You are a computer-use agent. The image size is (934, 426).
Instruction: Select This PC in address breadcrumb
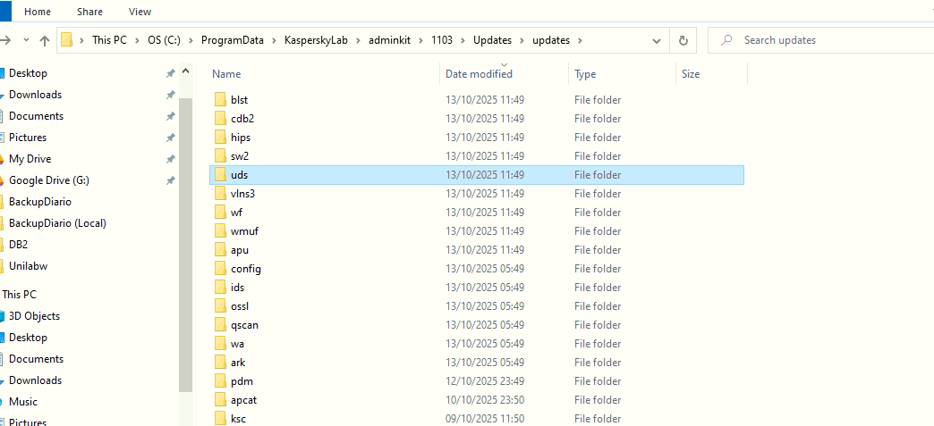click(109, 40)
